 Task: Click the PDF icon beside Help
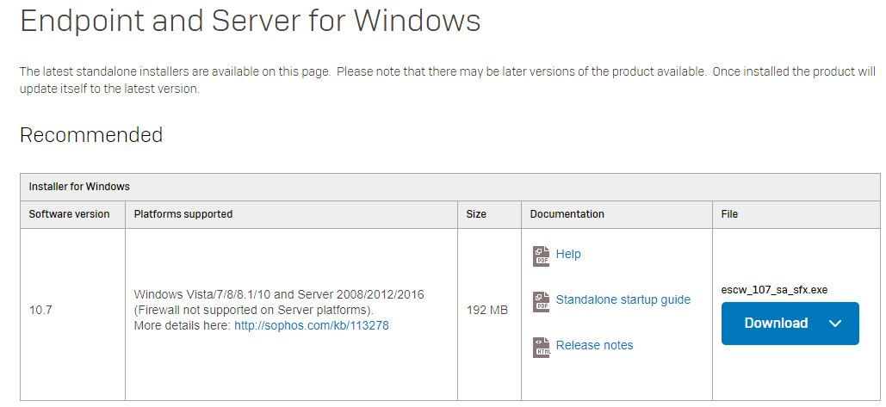tap(542, 256)
